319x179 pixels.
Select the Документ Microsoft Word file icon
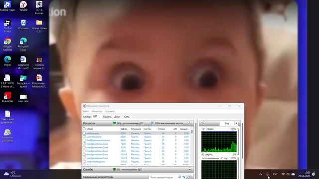(23, 63)
